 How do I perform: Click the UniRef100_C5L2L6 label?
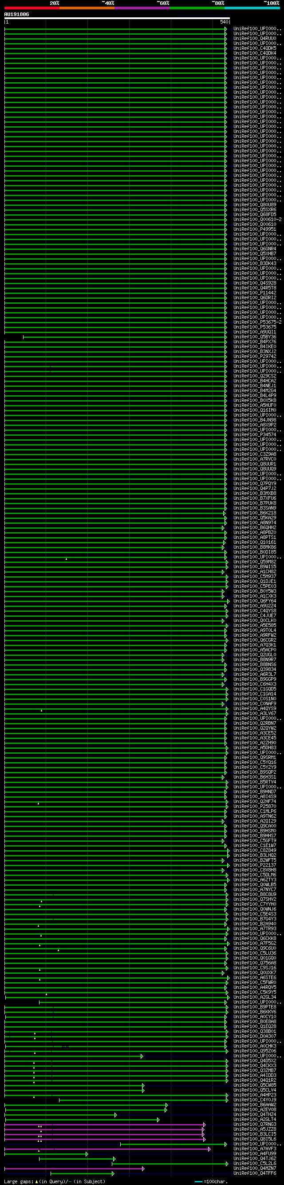tap(255, 1163)
